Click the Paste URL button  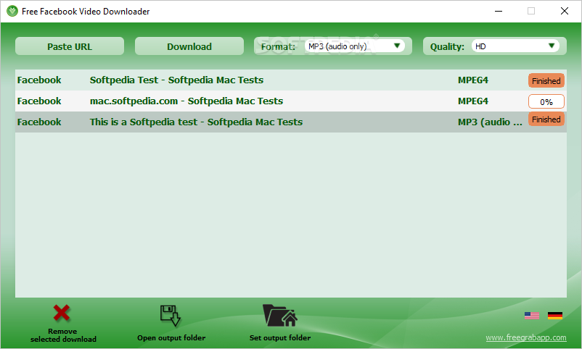[x=70, y=46]
